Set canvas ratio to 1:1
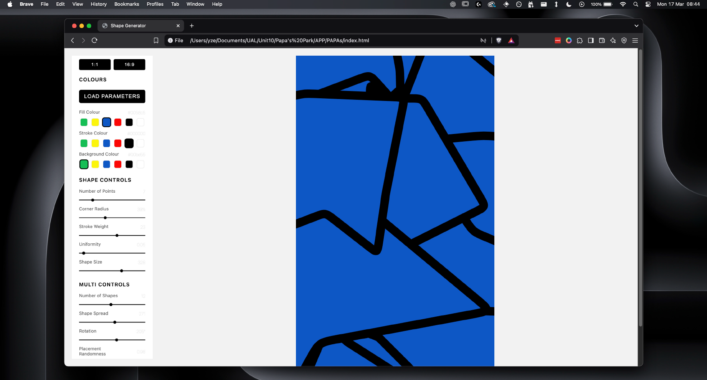 tap(95, 64)
